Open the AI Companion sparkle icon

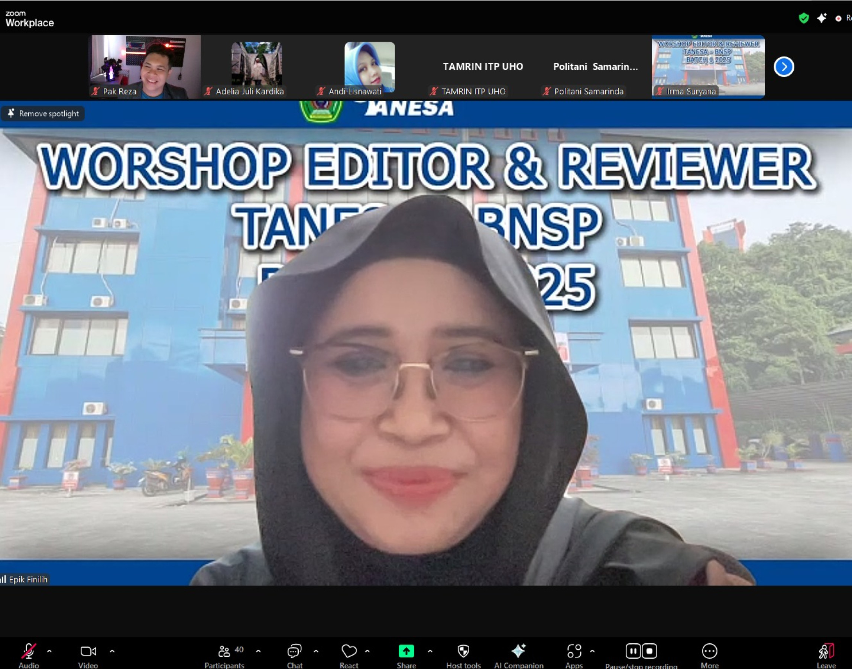click(518, 651)
